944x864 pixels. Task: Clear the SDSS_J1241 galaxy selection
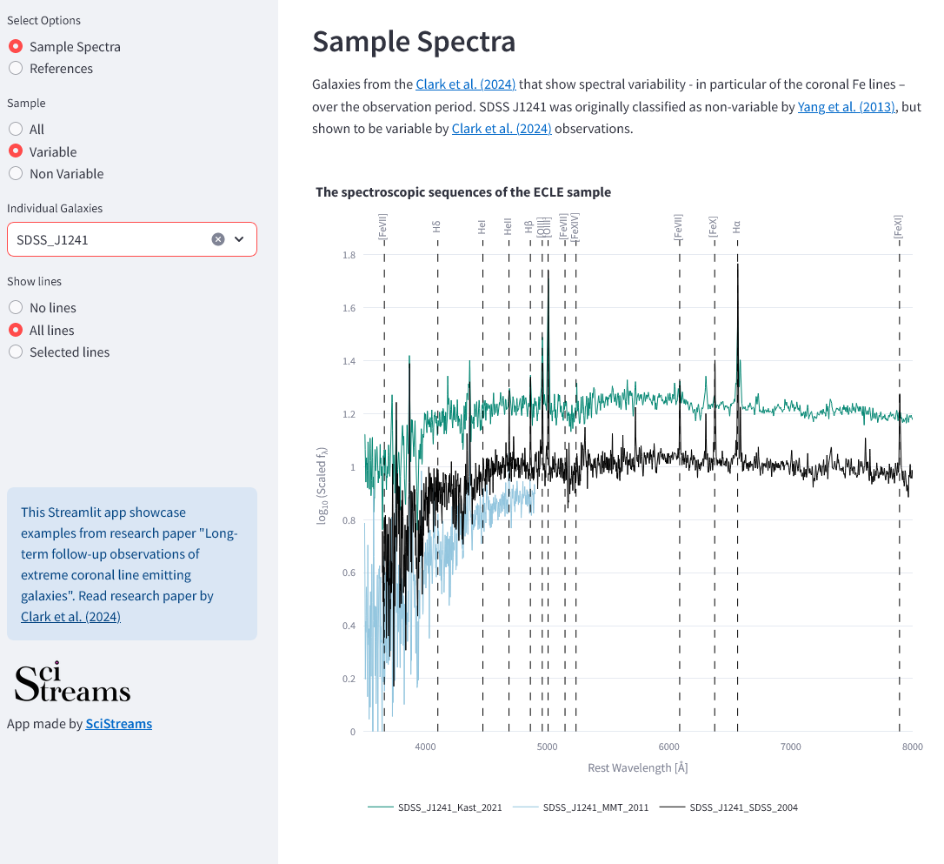(x=218, y=240)
